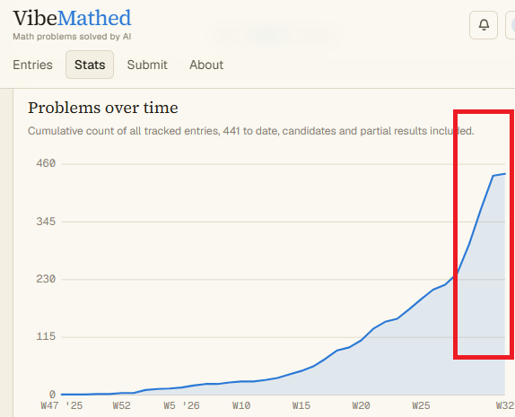Viewport: 515px width, 417px height.
Task: Click the 'Problems over time' chart heading
Action: [x=103, y=108]
